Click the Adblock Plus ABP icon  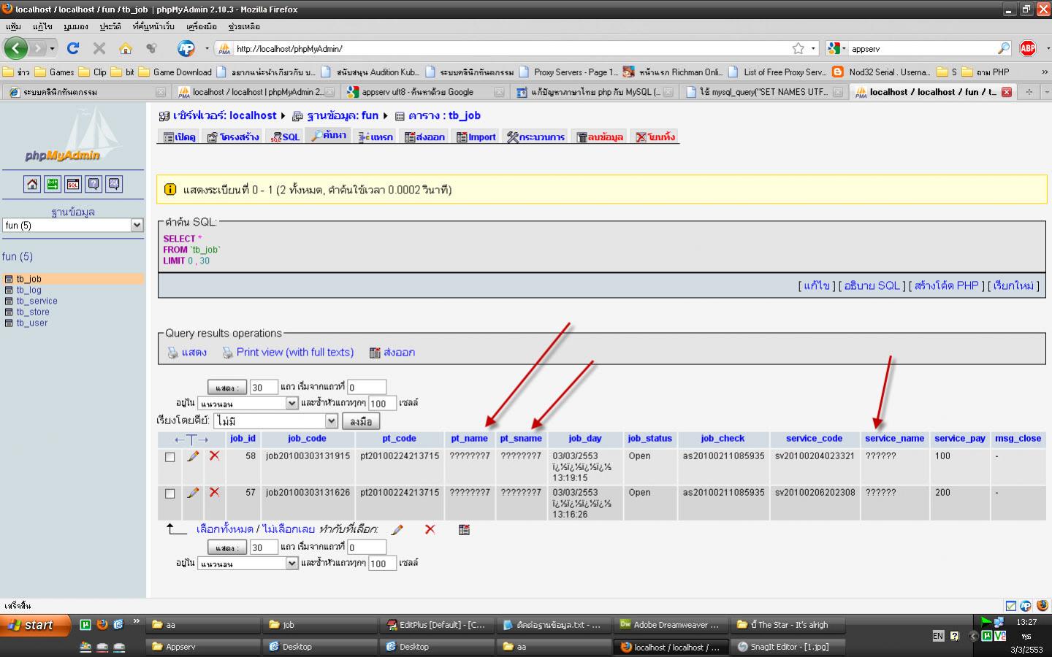click(x=1027, y=48)
